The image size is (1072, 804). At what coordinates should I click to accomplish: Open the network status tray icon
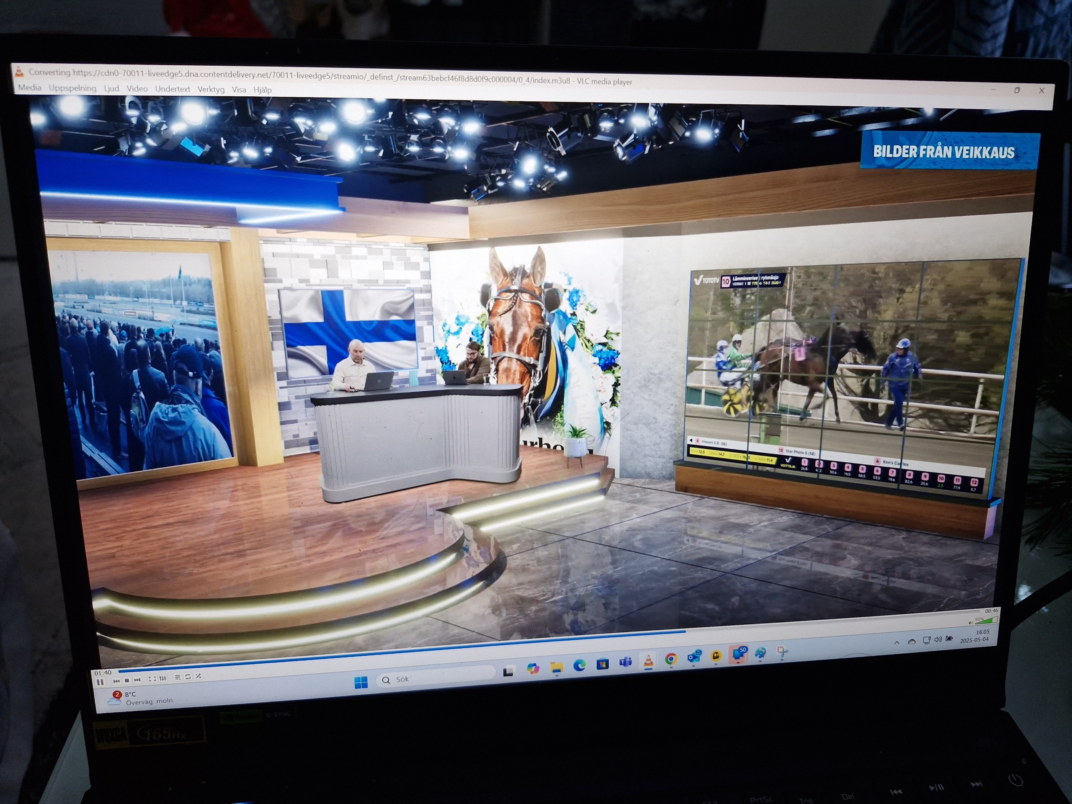(x=926, y=640)
